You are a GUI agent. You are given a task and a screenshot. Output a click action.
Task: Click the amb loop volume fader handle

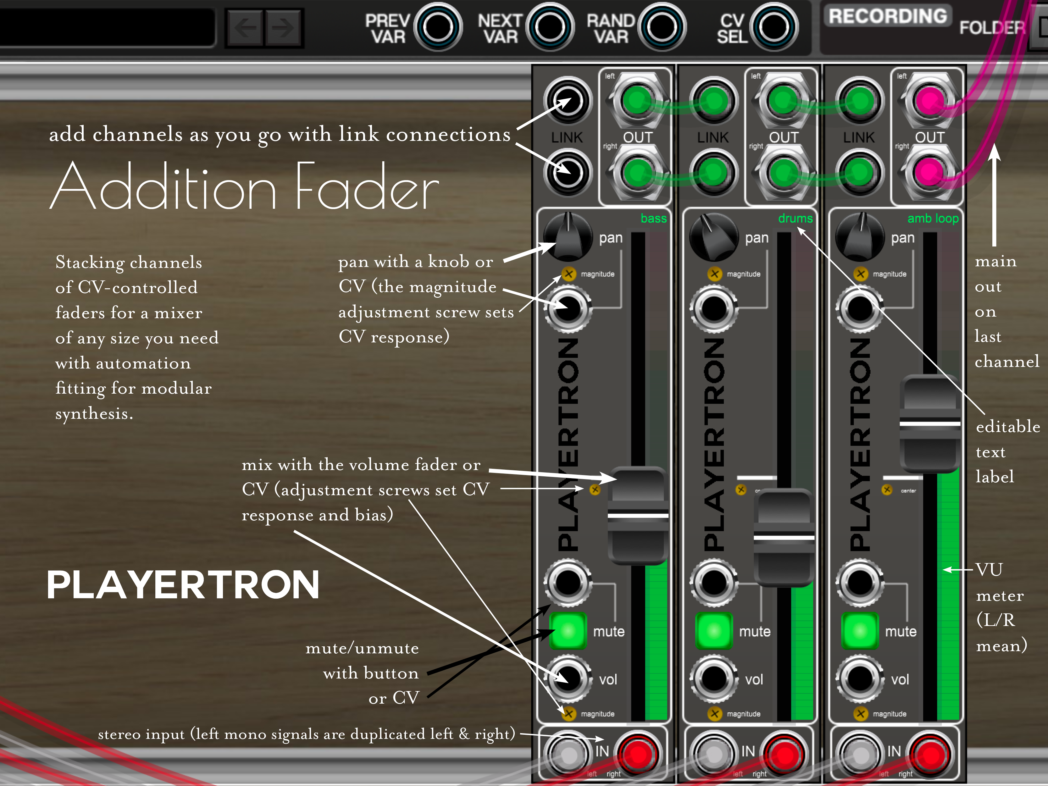pos(930,423)
